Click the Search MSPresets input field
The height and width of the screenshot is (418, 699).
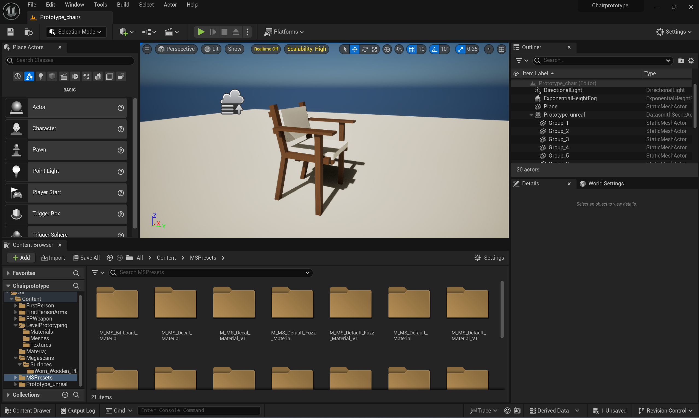(210, 272)
